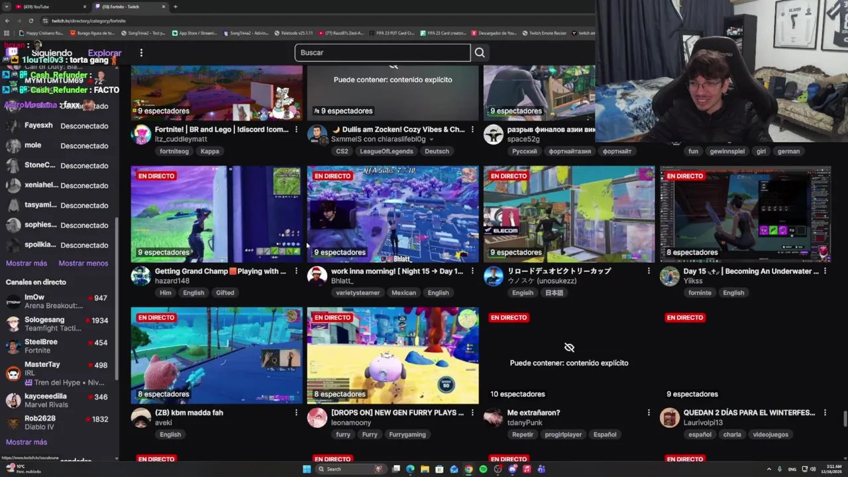This screenshot has width=848, height=477.
Task: Open options for the aveki stream
Action: click(296, 413)
